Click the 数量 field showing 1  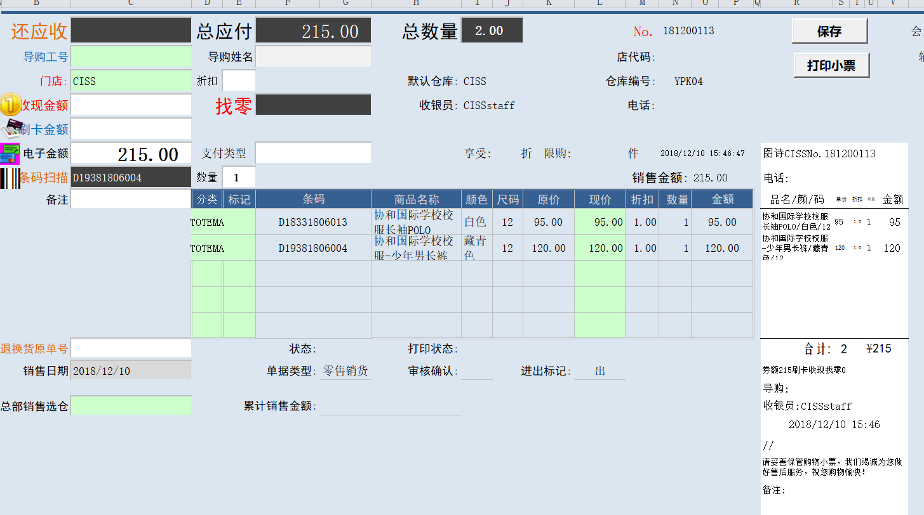239,178
